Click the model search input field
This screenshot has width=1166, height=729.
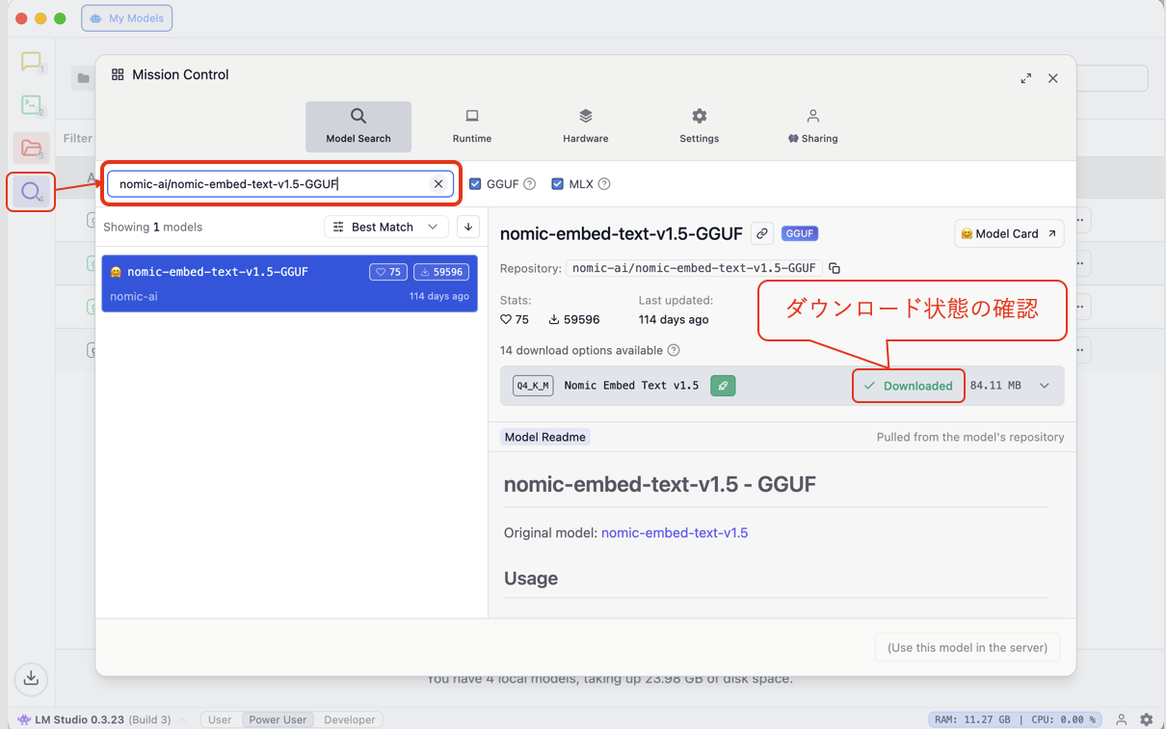[x=270, y=184]
